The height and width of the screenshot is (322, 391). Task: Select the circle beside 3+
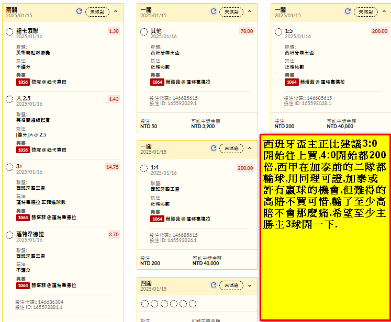tap(9, 167)
